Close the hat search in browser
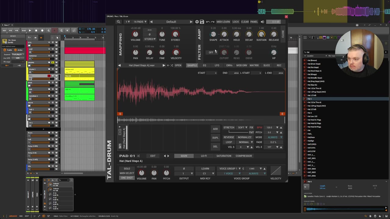Image resolution: width=390 pixels, height=219 pixels. tap(386, 52)
